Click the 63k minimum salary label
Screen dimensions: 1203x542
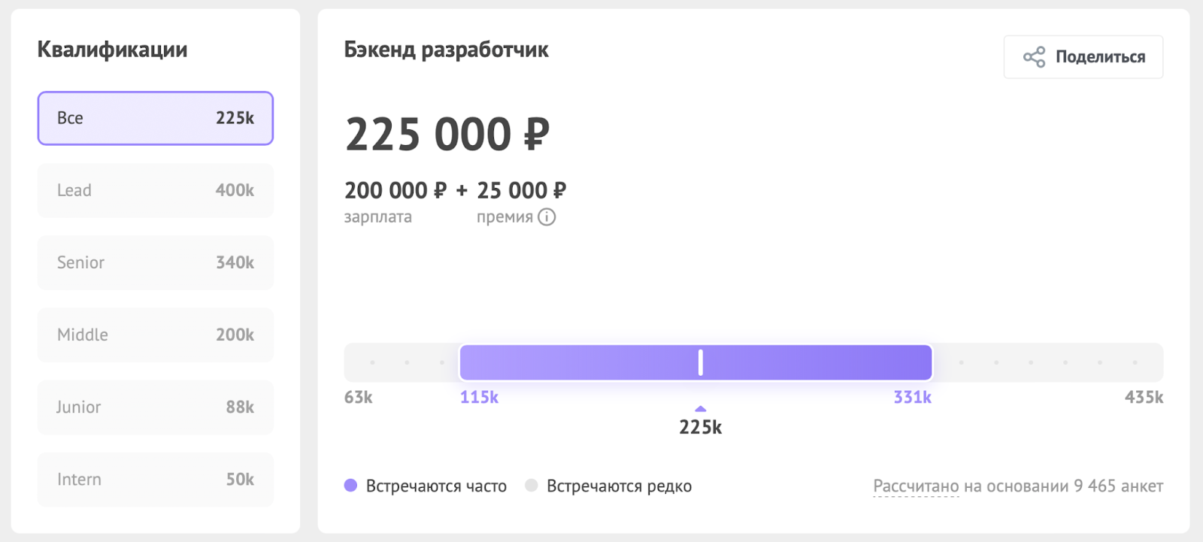coord(358,397)
